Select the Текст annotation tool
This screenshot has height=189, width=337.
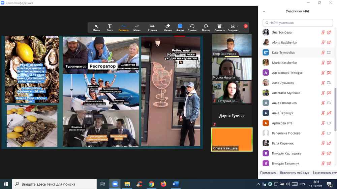pos(110,27)
